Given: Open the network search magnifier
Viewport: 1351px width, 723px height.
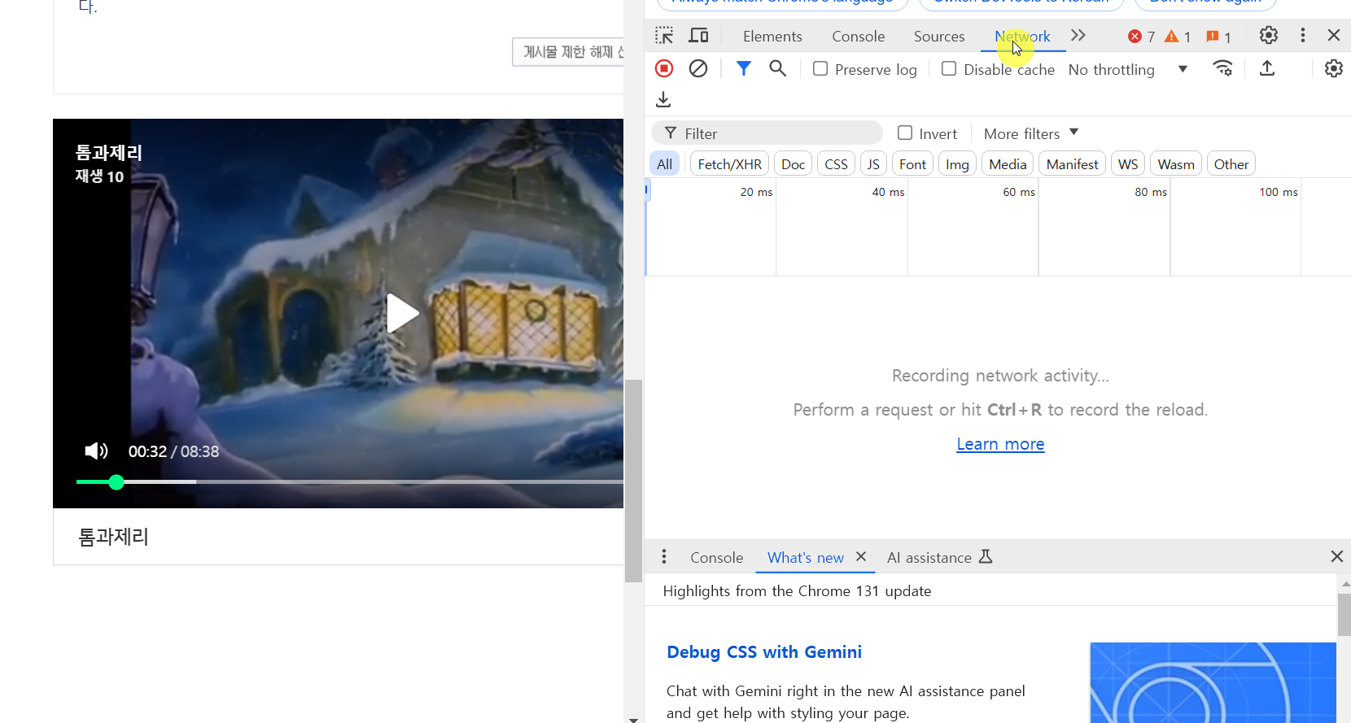Looking at the screenshot, I should [778, 69].
